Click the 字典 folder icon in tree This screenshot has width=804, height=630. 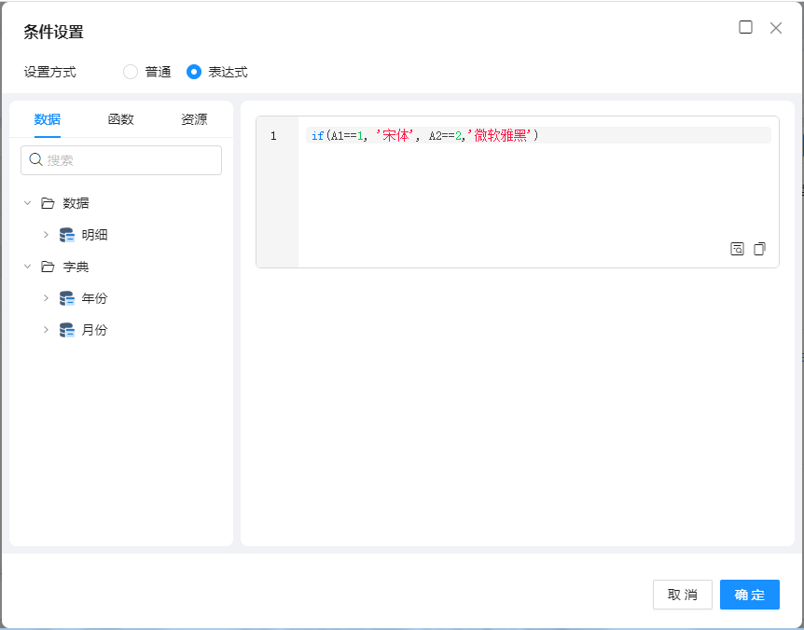(x=48, y=267)
